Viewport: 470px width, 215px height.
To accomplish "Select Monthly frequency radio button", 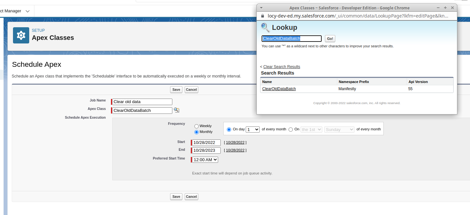I will point(196,132).
